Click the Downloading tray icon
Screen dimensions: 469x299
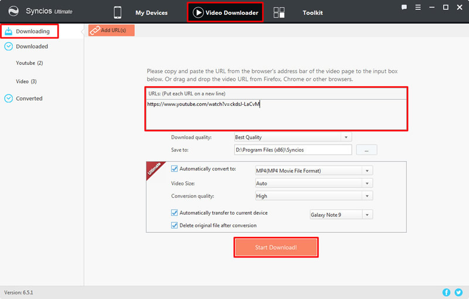(x=8, y=31)
